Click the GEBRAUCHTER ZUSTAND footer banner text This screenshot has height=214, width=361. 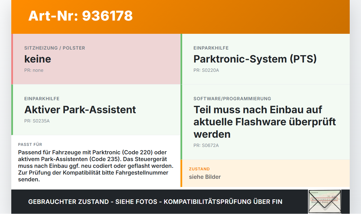155,202
